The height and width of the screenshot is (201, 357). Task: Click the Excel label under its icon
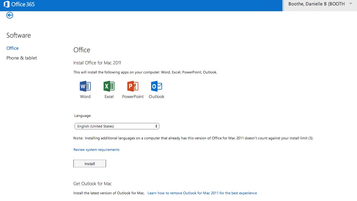coord(109,97)
